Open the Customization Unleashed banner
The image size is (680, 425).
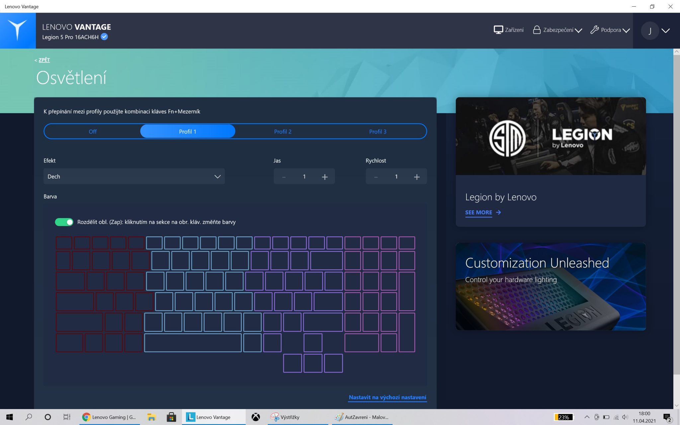click(551, 286)
